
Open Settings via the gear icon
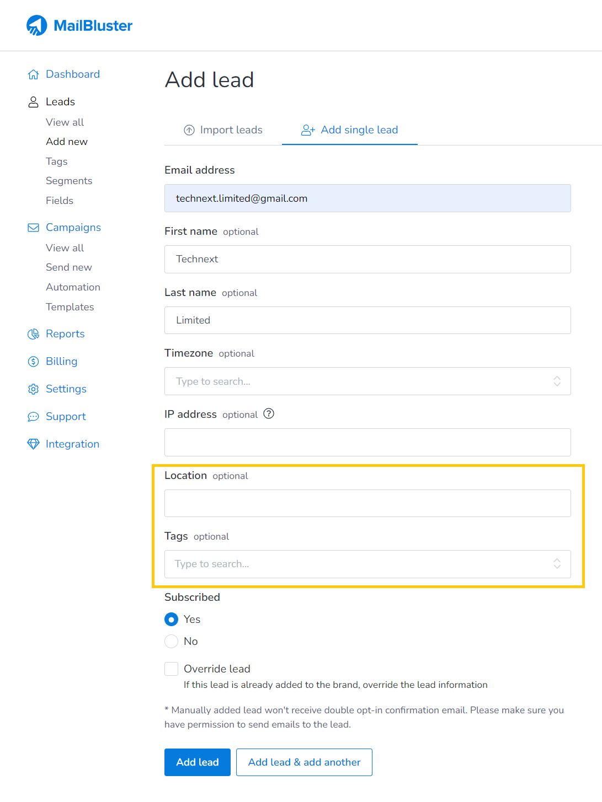pyautogui.click(x=34, y=389)
